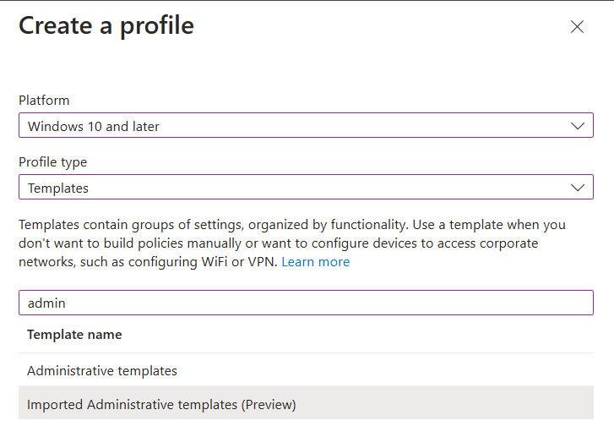Click the "Windows 10 and later" value
This screenshot has width=614, height=437.
tap(94, 127)
